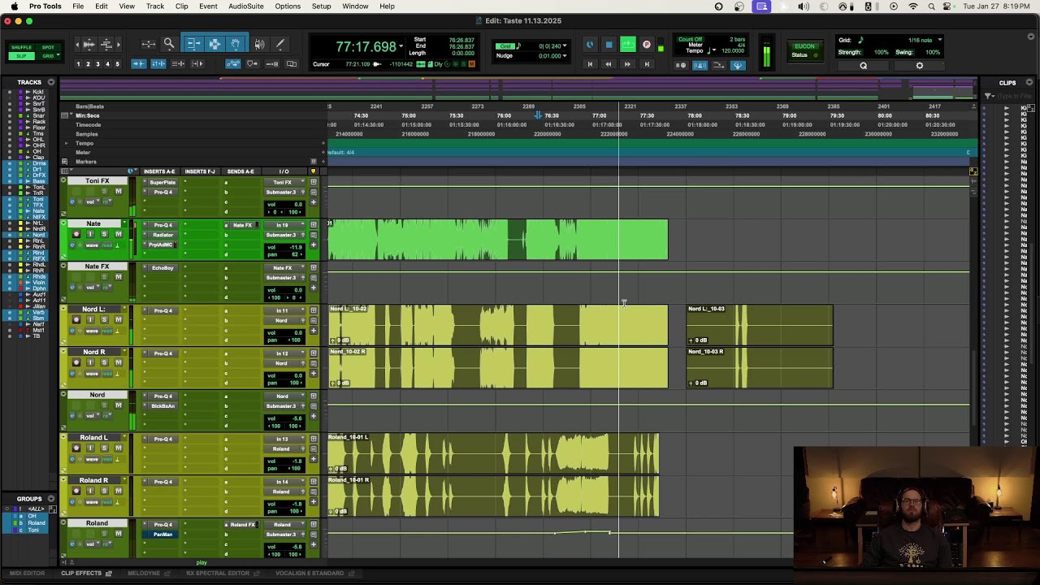This screenshot has height=585, width=1040.
Task: Click the Online sync clock icon
Action: click(x=590, y=45)
